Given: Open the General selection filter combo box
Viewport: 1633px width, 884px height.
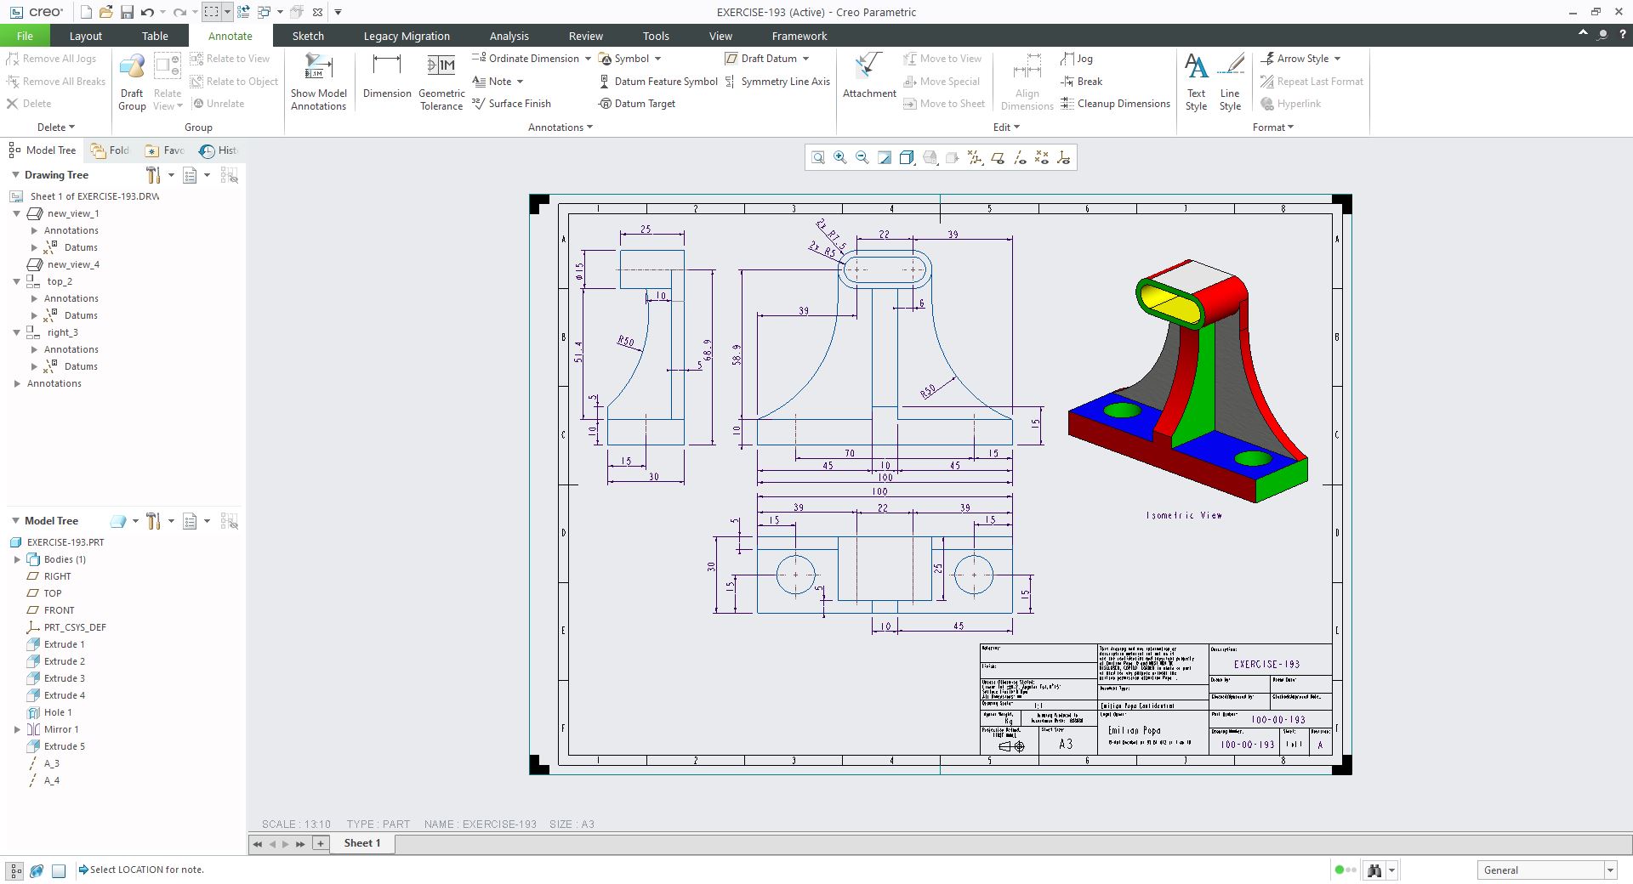Looking at the screenshot, I should click(1547, 870).
